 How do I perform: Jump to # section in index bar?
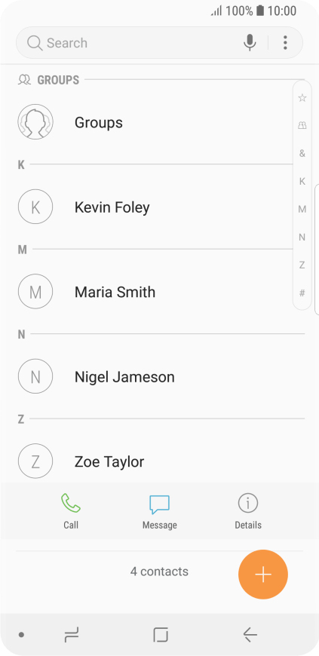click(302, 293)
